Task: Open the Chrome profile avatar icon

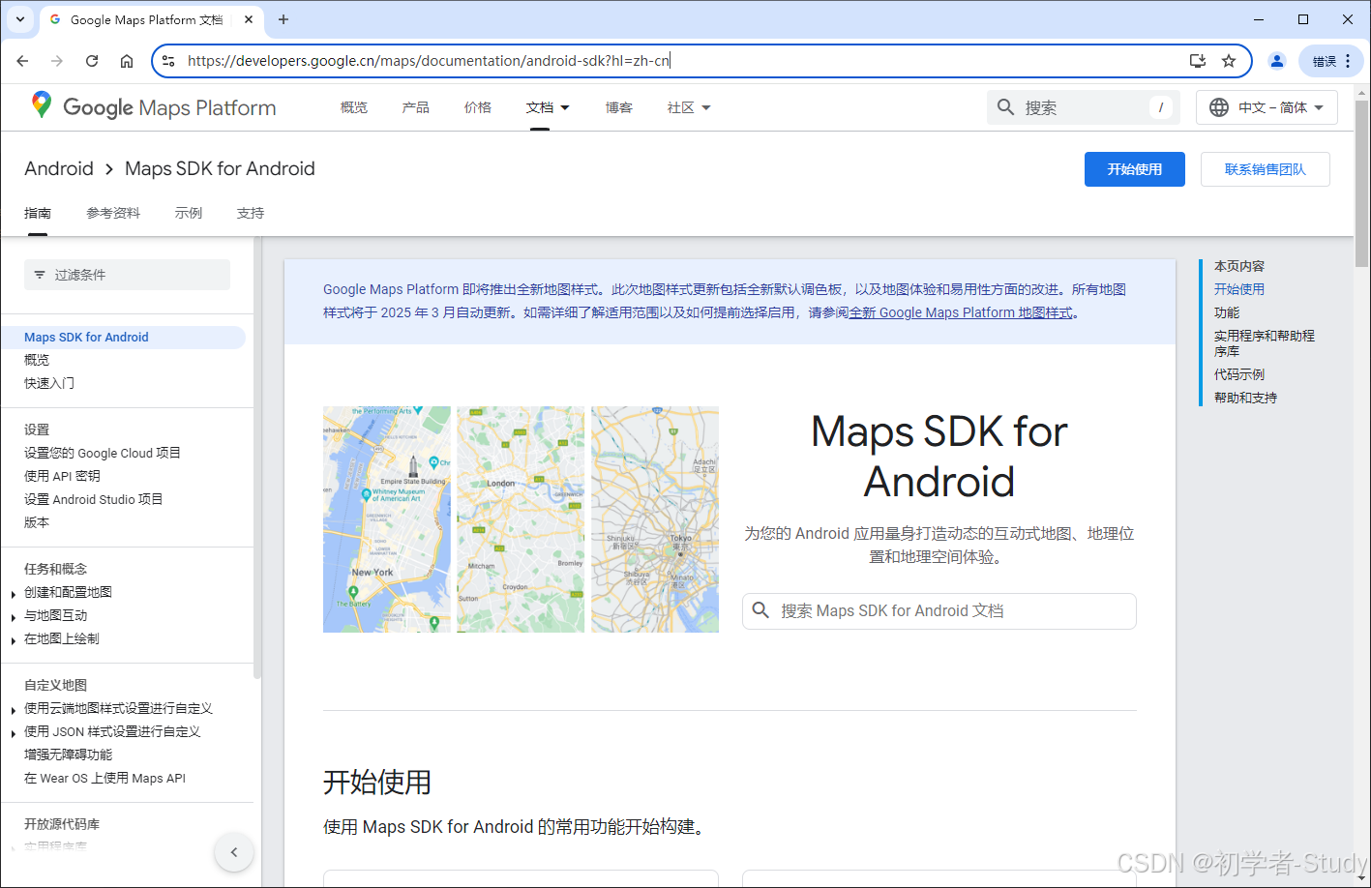Action: coord(1277,61)
